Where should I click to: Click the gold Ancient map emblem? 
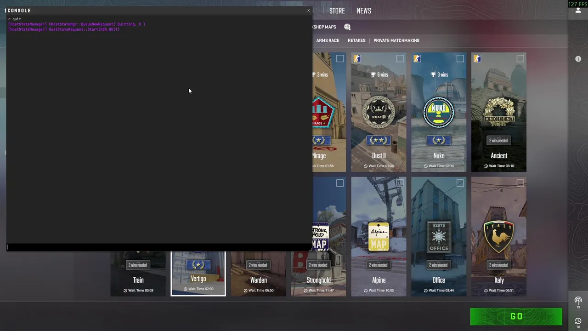(x=499, y=112)
